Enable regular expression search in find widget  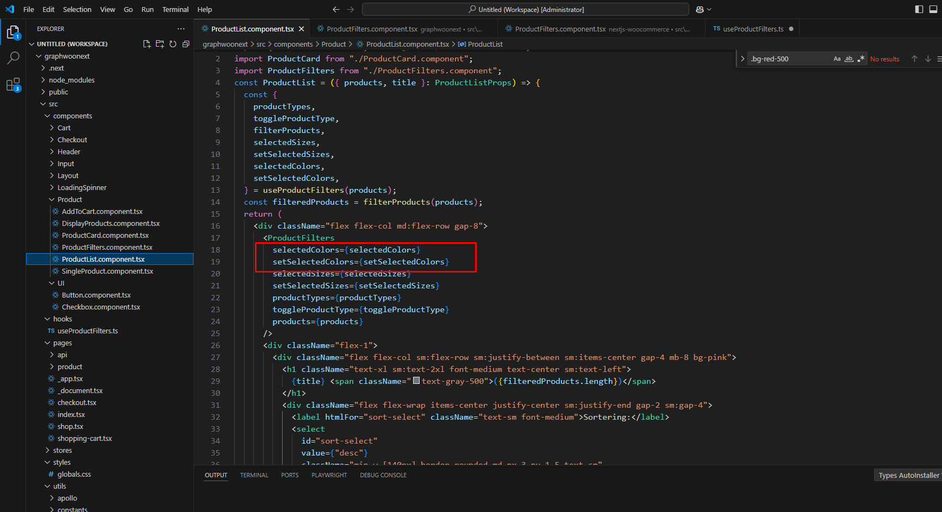[860, 59]
